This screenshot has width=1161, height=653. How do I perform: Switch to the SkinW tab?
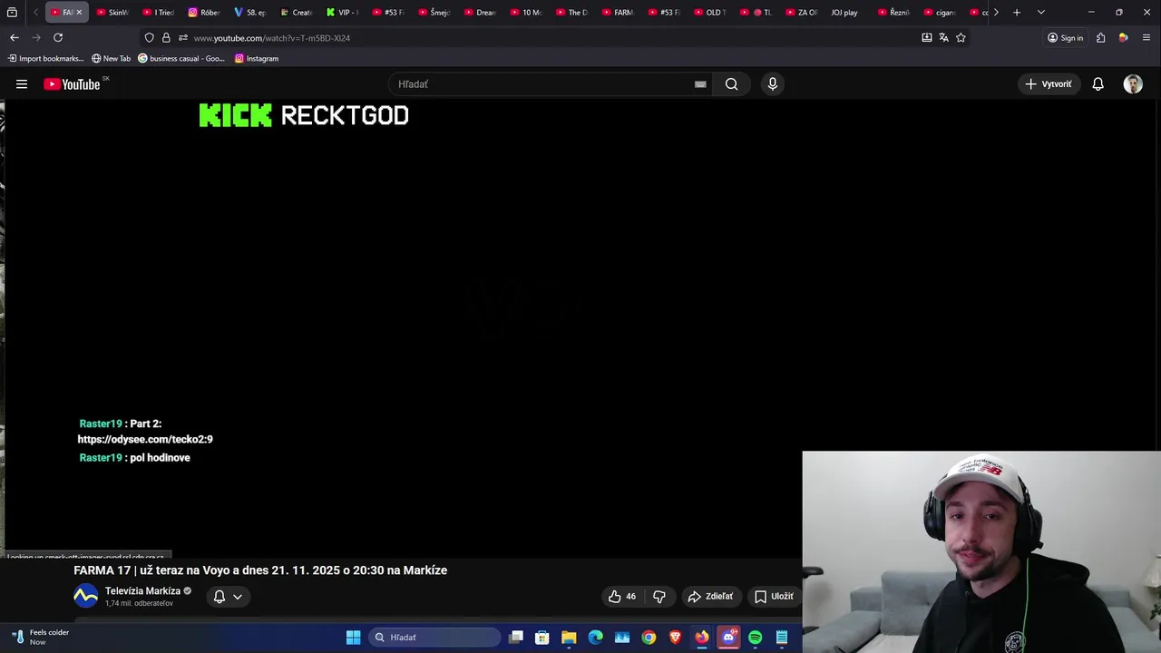112,12
